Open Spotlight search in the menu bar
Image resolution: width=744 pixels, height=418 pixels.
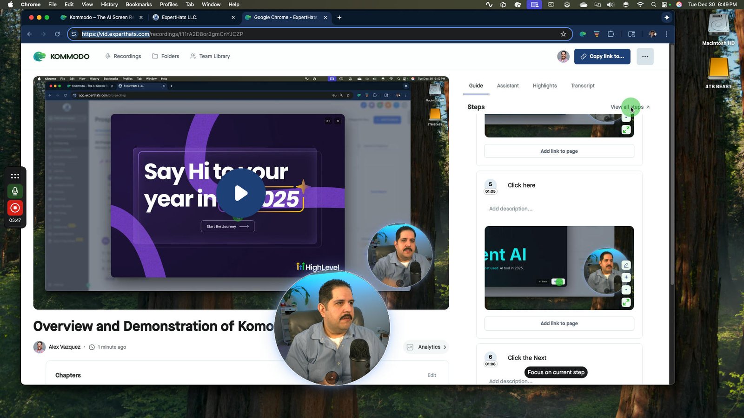pyautogui.click(x=654, y=4)
